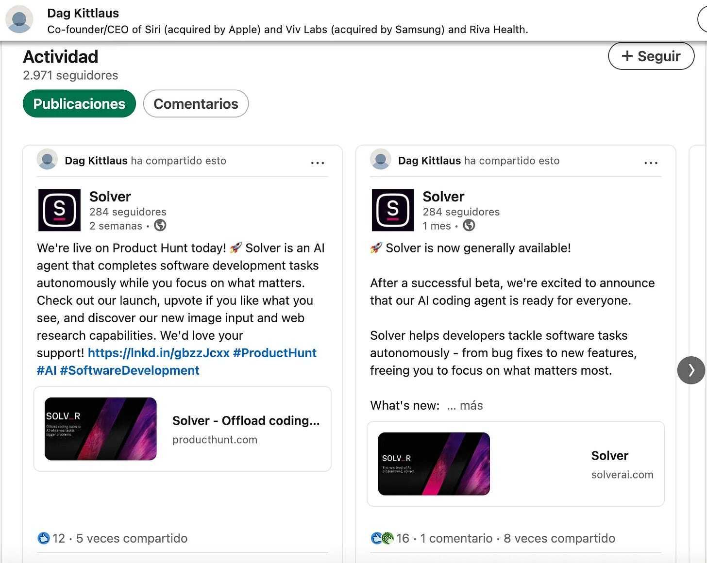
Task: Open the solverai.com link preview card
Action: 515,464
